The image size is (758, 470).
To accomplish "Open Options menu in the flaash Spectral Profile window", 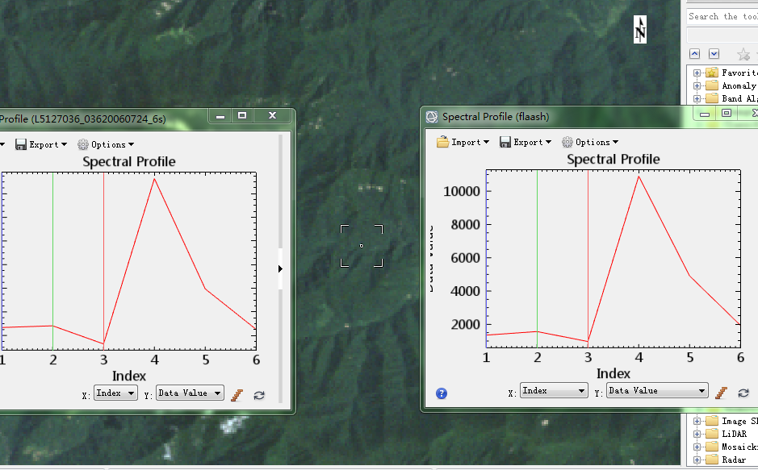I will [x=590, y=142].
